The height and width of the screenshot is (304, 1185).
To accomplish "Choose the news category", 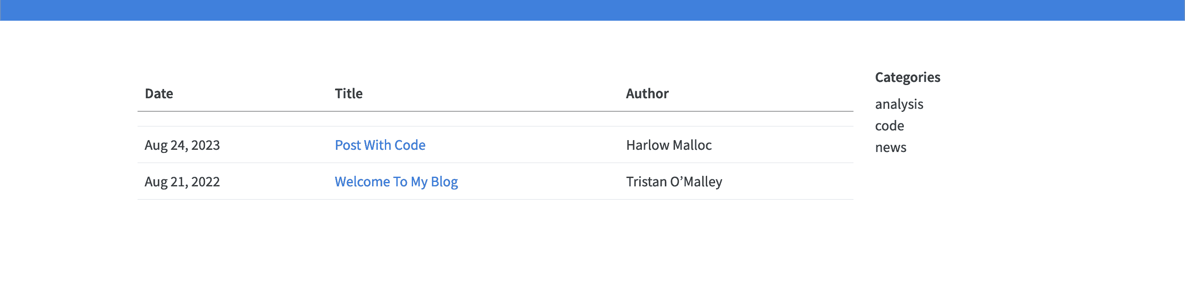I will pos(890,148).
